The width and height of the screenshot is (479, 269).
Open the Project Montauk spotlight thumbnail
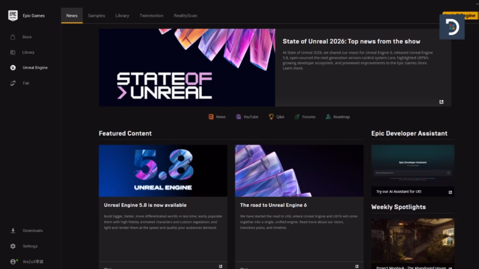pyautogui.click(x=413, y=241)
